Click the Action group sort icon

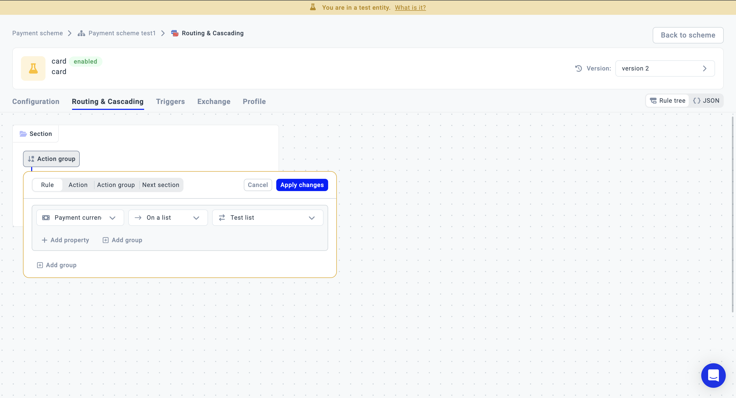pos(31,159)
